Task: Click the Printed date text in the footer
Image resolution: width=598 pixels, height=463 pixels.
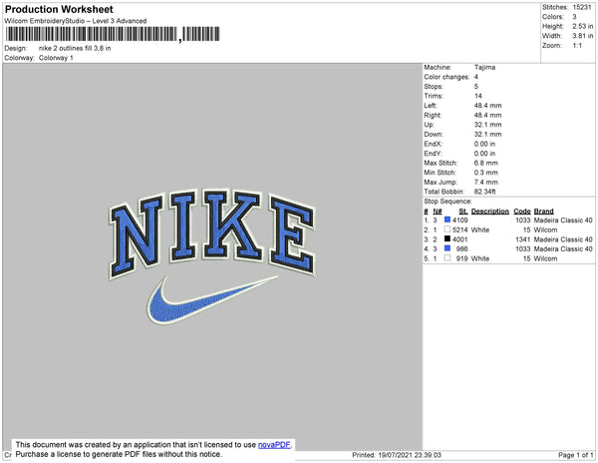Action: pos(397,455)
